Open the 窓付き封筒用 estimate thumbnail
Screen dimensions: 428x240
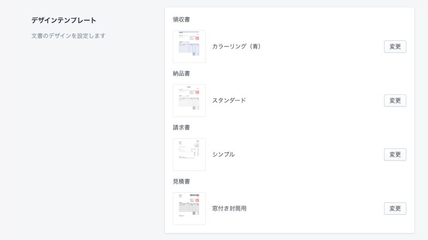[189, 209]
